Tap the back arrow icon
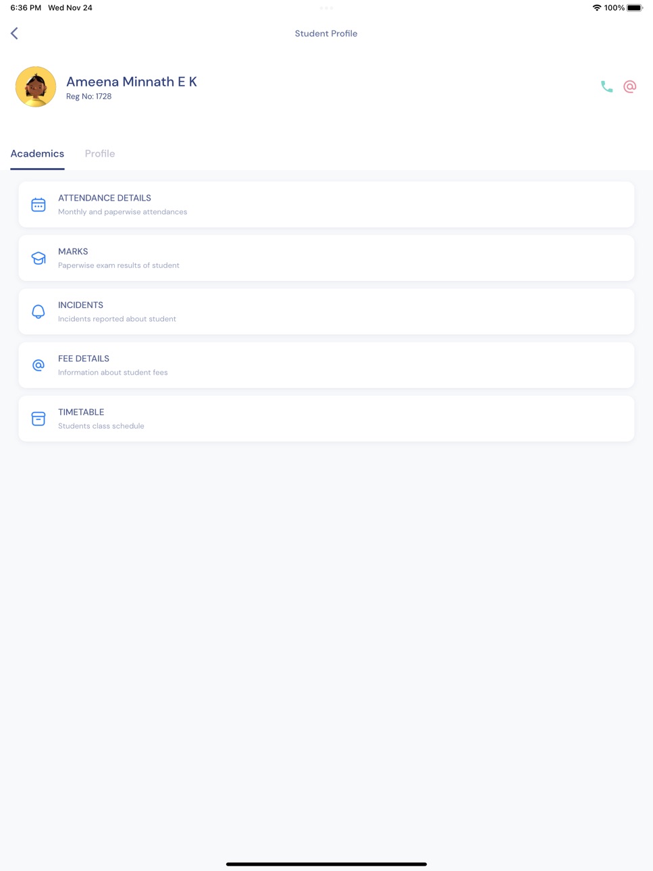The image size is (653, 871). coord(14,33)
